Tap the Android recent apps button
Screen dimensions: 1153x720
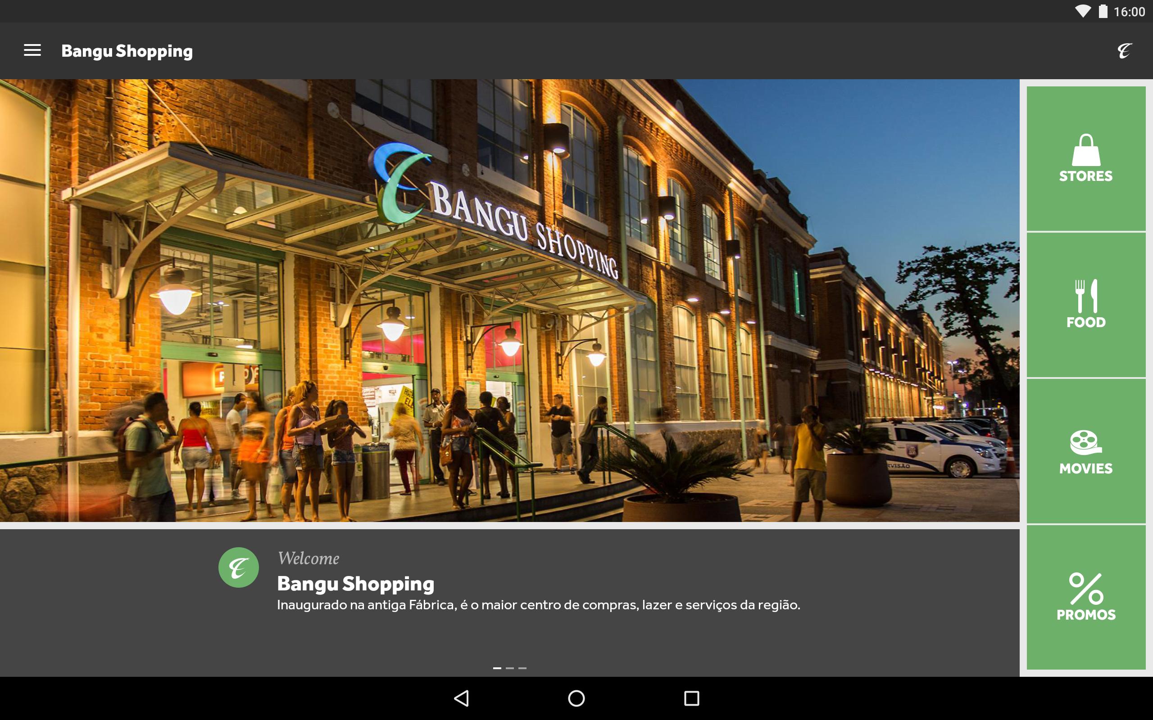click(x=692, y=698)
